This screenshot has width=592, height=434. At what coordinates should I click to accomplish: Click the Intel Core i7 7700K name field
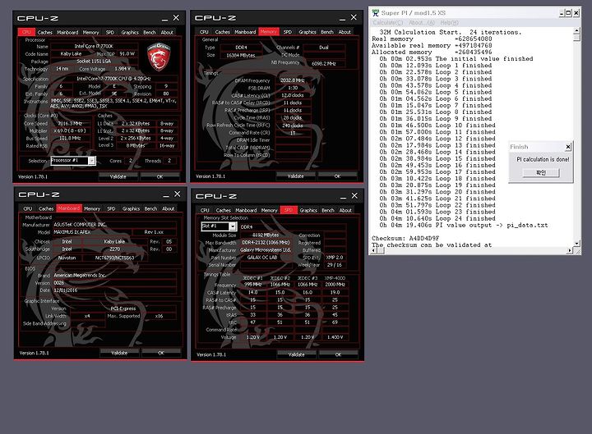(x=94, y=46)
